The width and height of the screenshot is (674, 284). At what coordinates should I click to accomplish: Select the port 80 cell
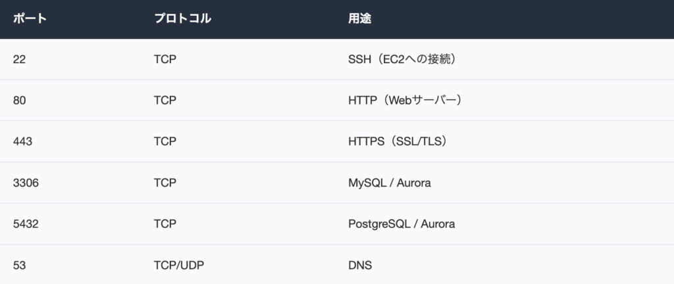(20, 101)
